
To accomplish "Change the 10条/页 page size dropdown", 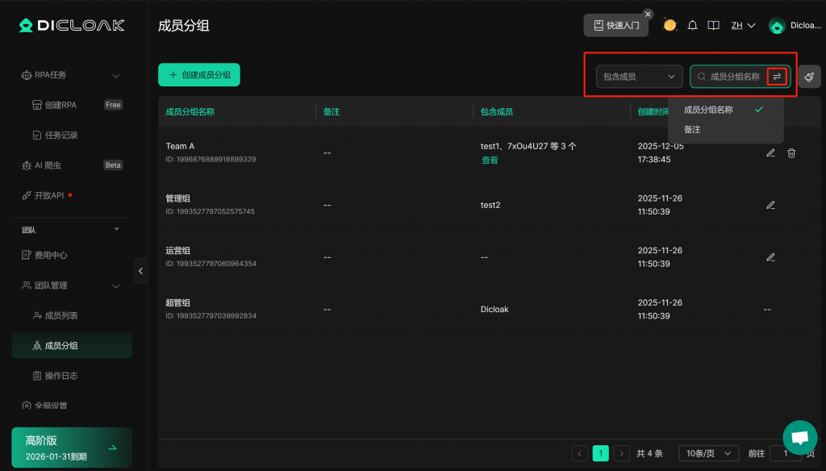I will click(708, 453).
